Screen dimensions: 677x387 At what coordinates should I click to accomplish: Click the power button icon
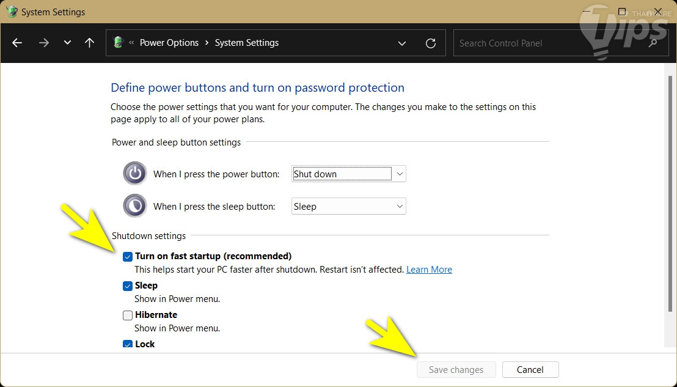tap(135, 174)
